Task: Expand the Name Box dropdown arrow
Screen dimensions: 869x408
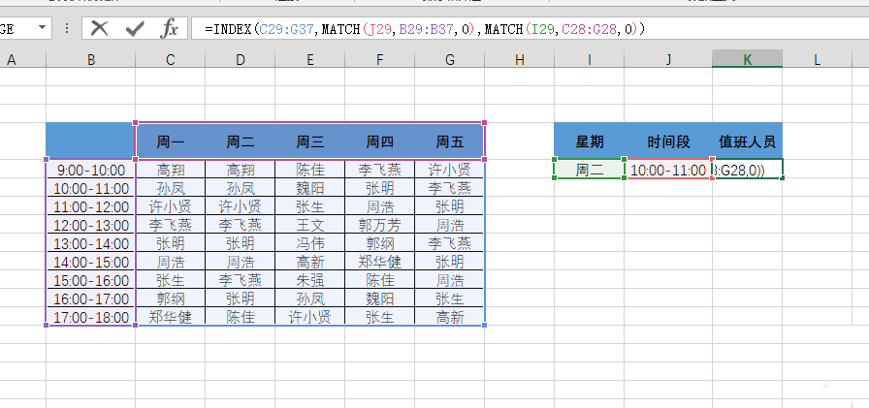Action: click(42, 28)
